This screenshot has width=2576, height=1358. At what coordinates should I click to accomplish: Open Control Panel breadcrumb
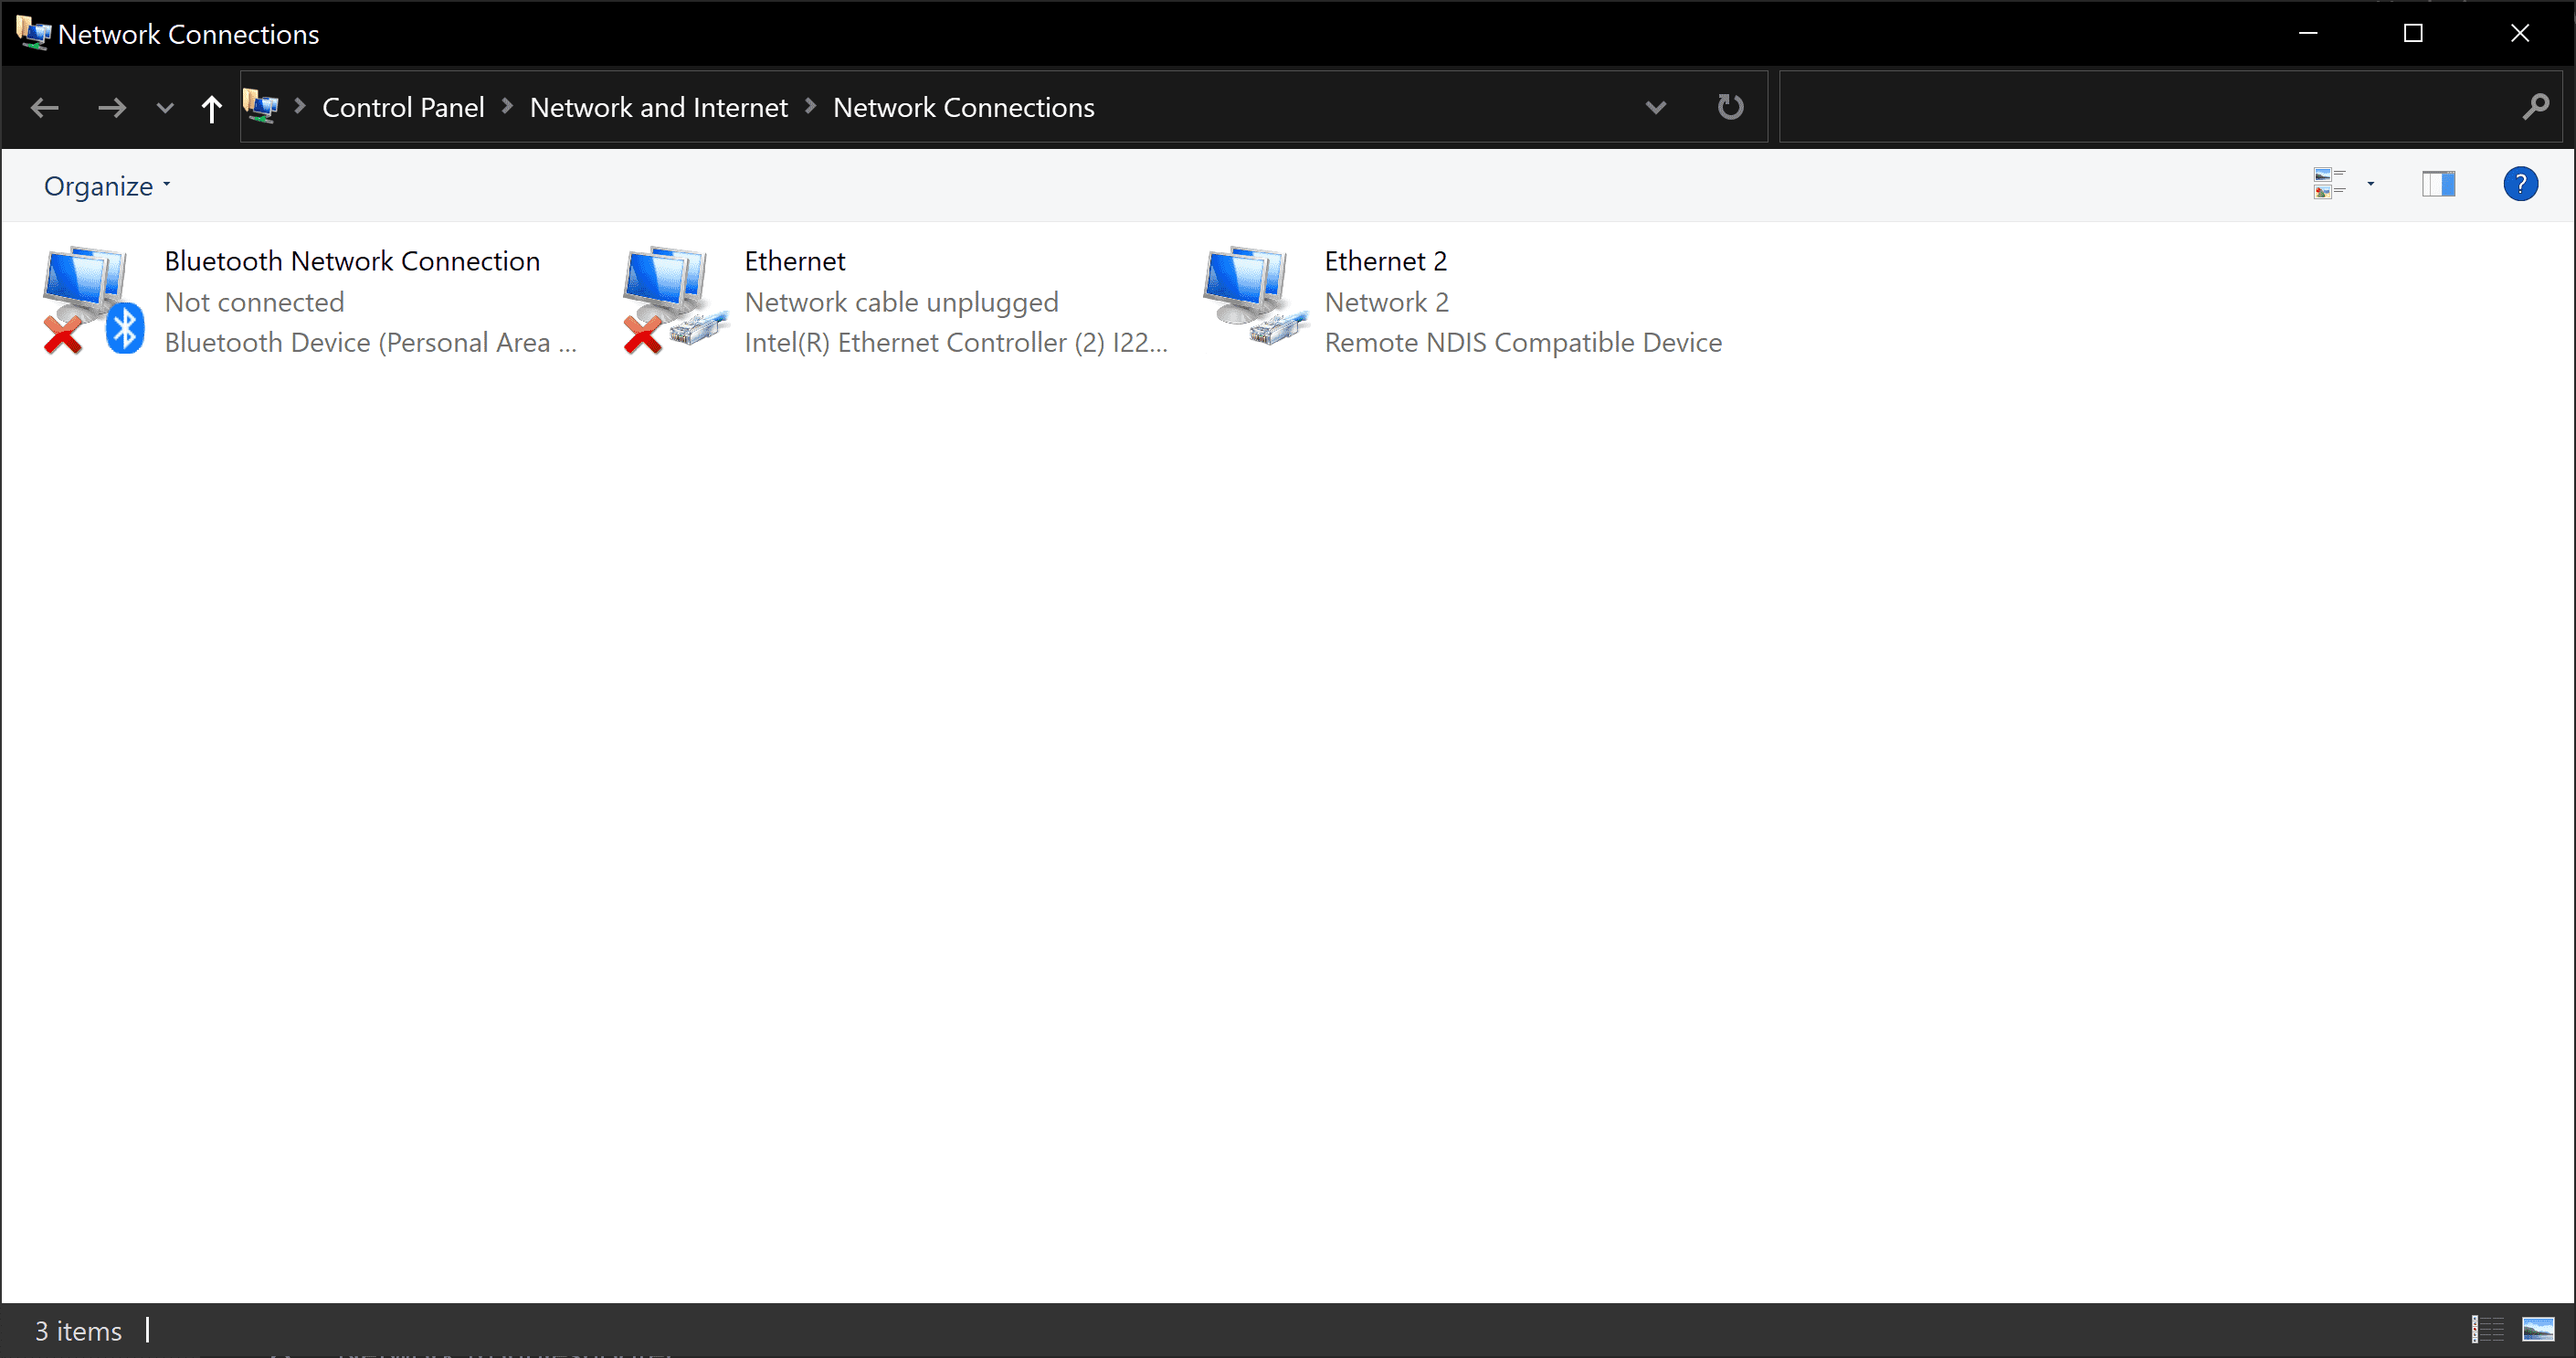click(x=403, y=107)
